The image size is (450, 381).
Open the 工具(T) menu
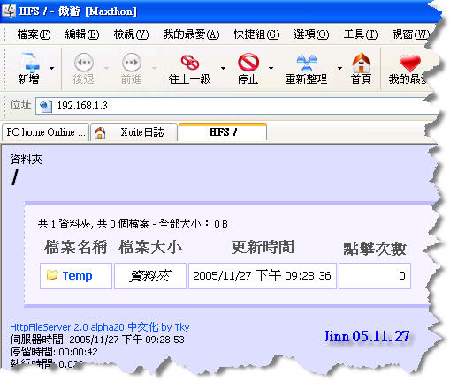pyautogui.click(x=361, y=34)
